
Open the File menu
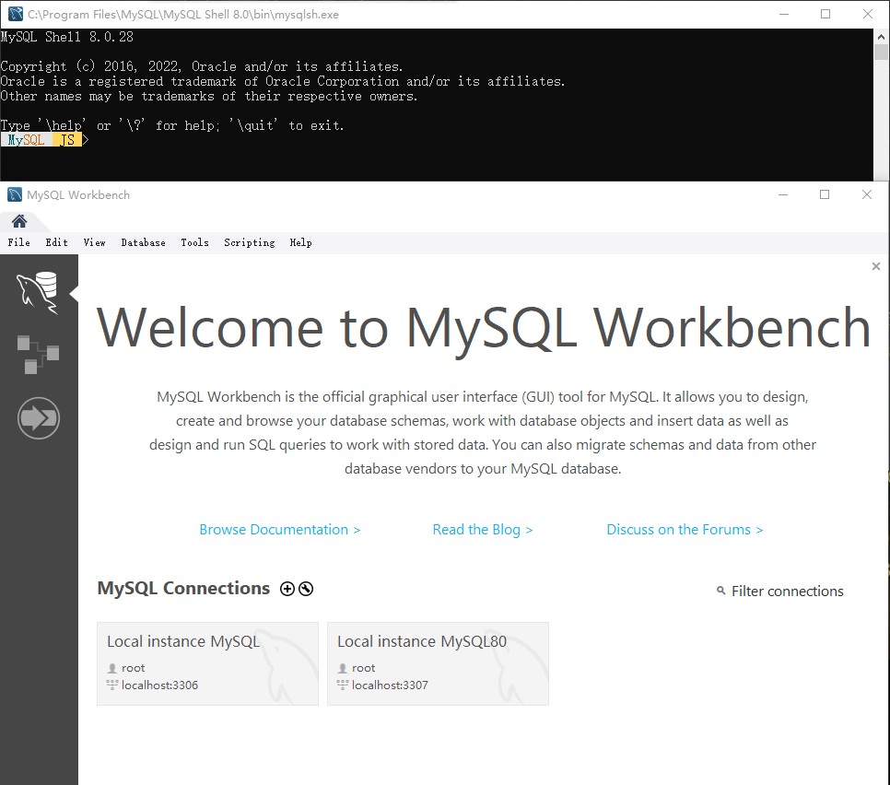tap(18, 242)
